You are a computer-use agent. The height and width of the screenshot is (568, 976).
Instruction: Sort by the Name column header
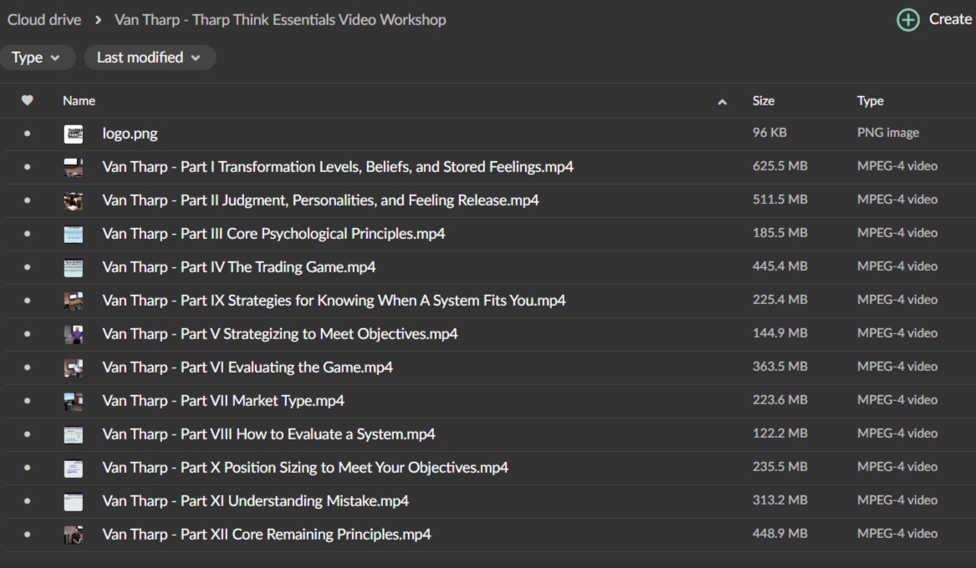79,101
